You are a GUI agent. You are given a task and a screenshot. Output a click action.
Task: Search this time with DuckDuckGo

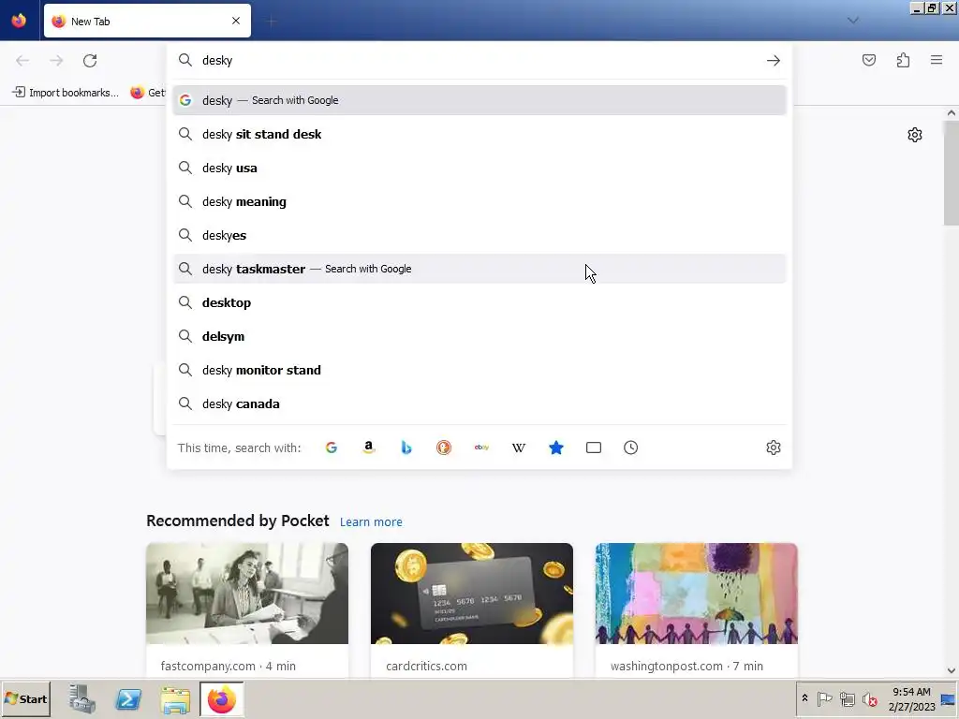(443, 448)
